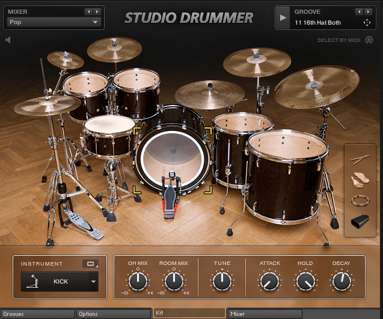Viewport: 383px width, 319px height.
Task: Adjust the OH MIX knob
Action: click(x=138, y=281)
